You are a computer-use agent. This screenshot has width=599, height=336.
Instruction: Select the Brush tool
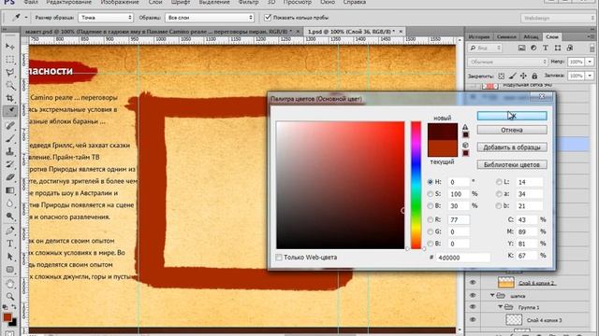pos(10,139)
